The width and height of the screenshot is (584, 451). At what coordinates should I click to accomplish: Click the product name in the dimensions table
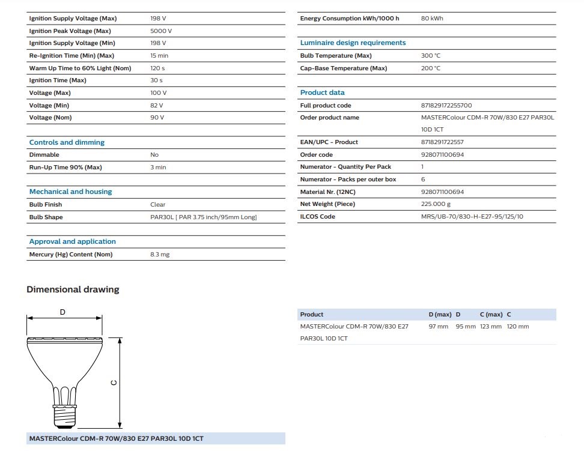[x=354, y=332]
